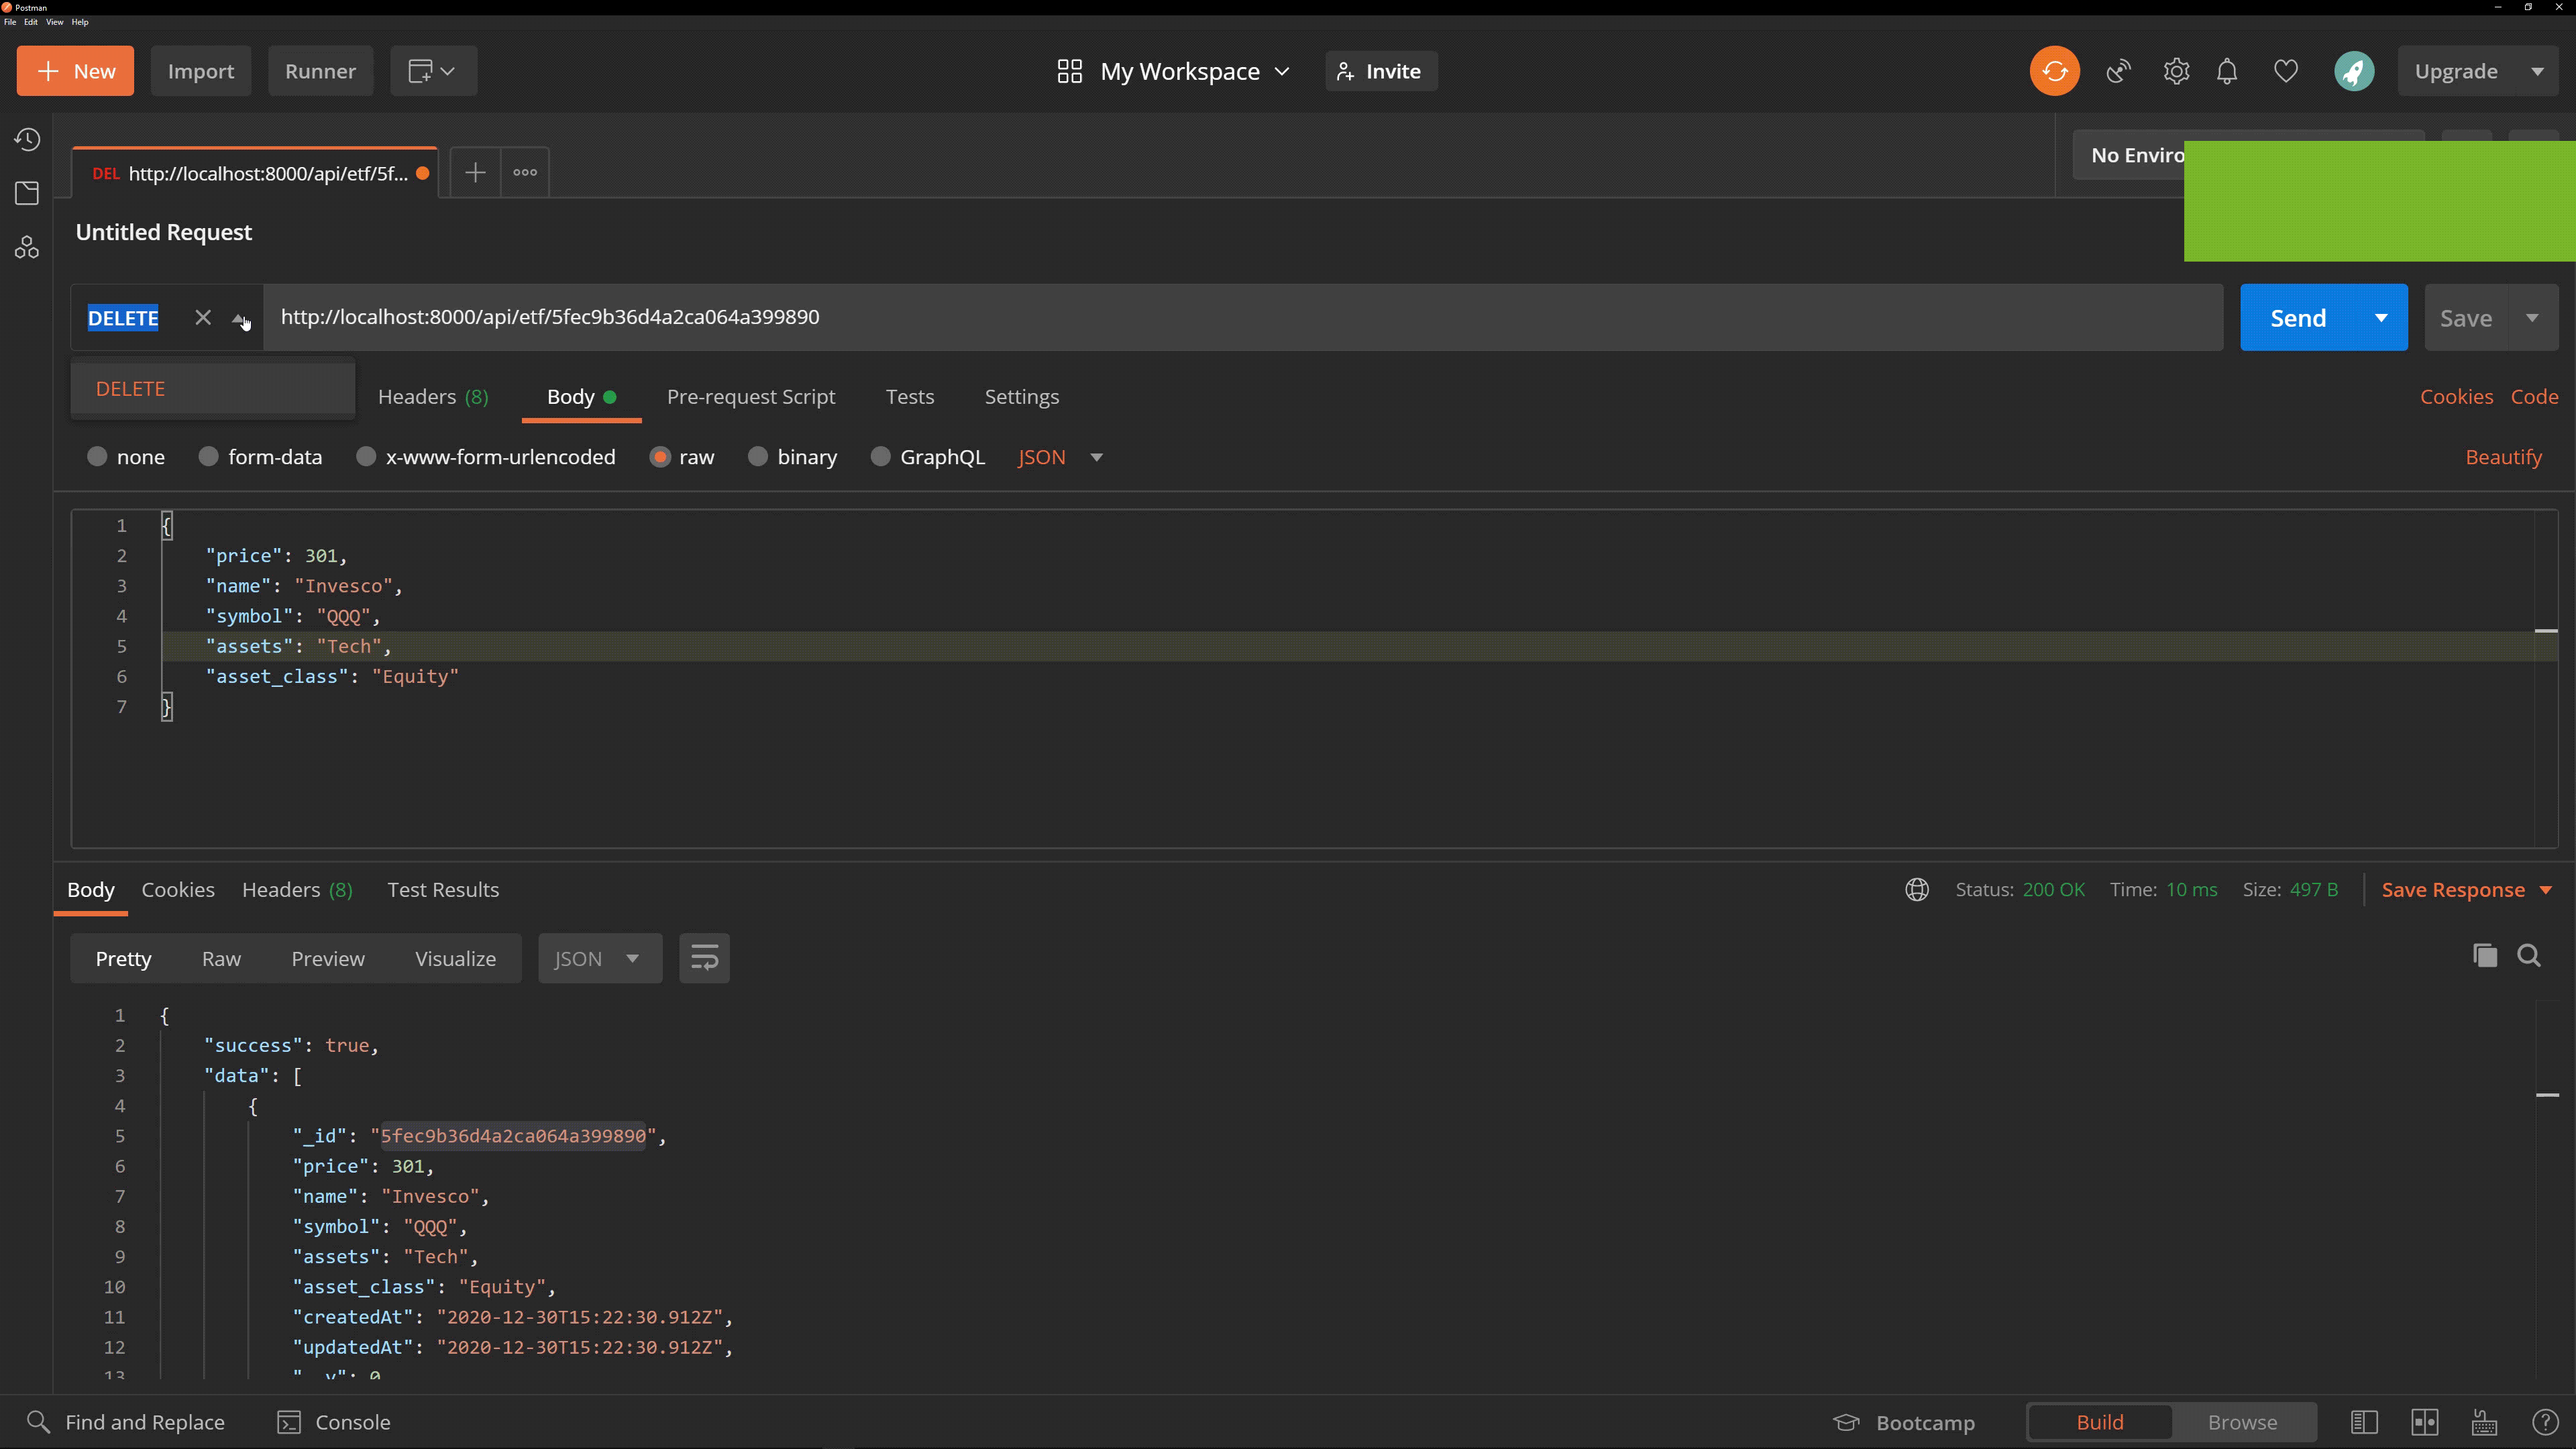Send the DELETE request

2298,317
